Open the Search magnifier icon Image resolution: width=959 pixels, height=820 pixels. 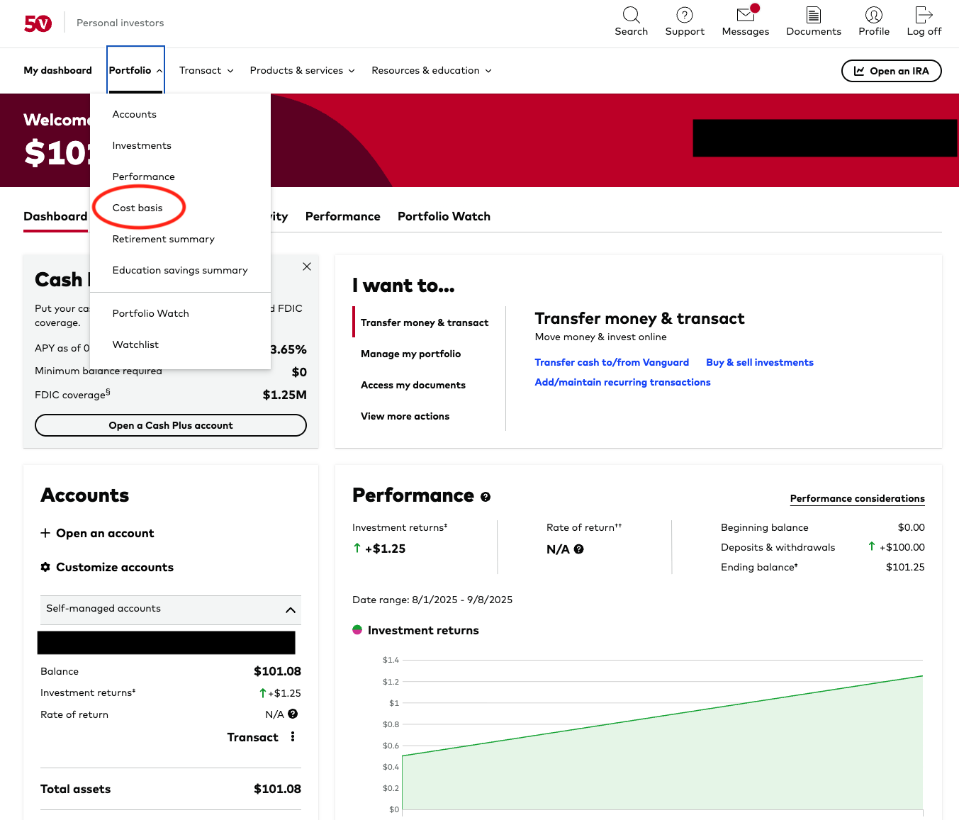click(x=631, y=15)
